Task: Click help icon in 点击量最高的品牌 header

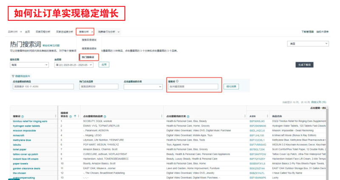Action: click(106, 116)
